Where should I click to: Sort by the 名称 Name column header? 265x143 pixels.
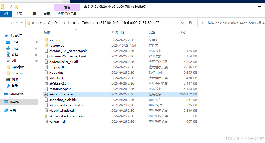click(x=47, y=32)
